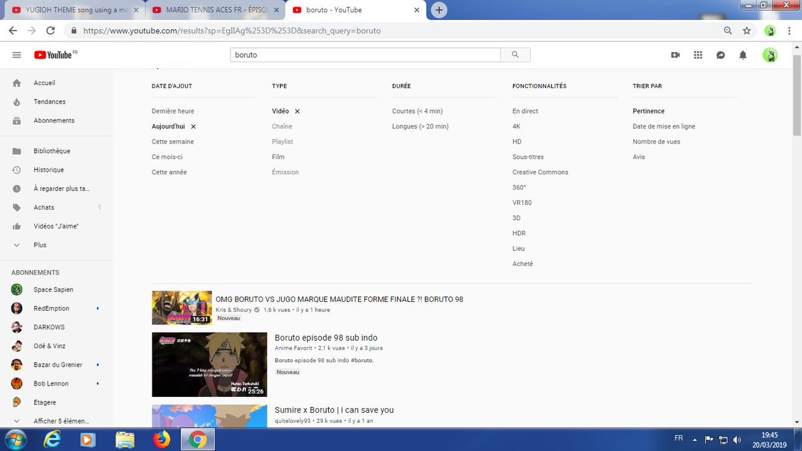Click the volume speaker tray icon
The height and width of the screenshot is (451, 802).
[737, 440]
